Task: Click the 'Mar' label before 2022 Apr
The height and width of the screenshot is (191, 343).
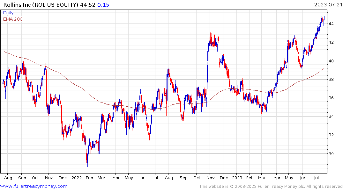Action: pyautogui.click(x=101, y=178)
